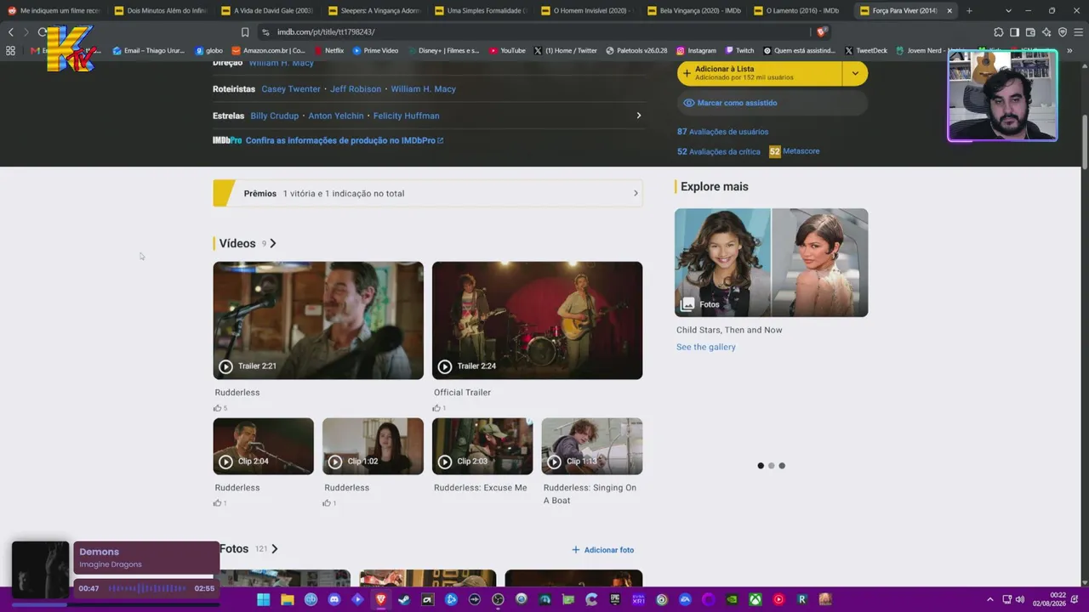Click Adicionar foto
The image size is (1089, 612).
602,550
